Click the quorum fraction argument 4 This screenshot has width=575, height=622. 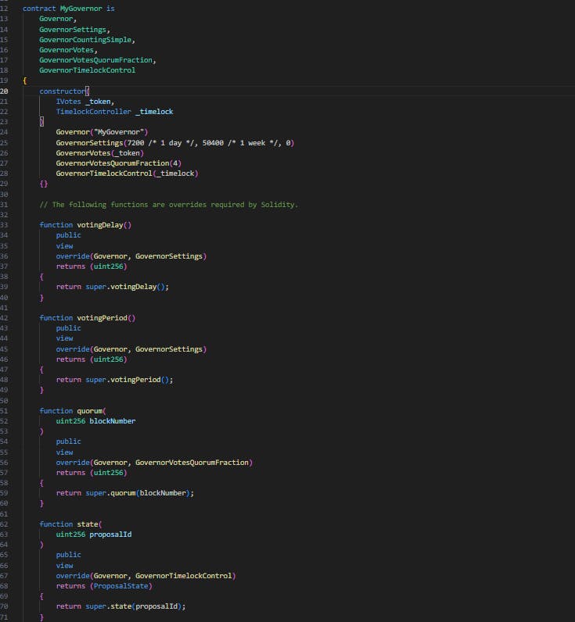(174, 163)
